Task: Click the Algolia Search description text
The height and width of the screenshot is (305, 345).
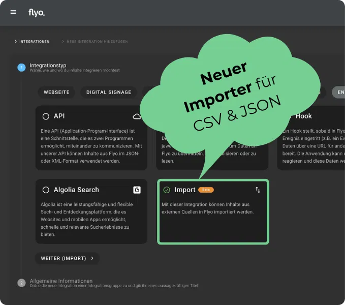Action: [x=87, y=220]
